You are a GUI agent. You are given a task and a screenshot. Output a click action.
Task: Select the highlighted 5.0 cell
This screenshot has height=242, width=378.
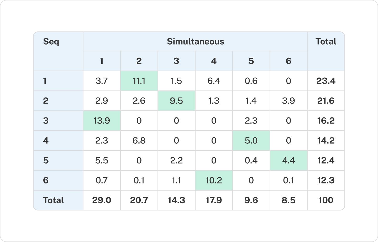click(x=251, y=141)
